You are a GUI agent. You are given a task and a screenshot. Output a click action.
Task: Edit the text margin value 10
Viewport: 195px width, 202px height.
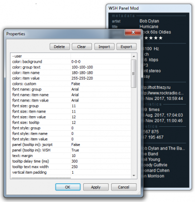(74, 156)
